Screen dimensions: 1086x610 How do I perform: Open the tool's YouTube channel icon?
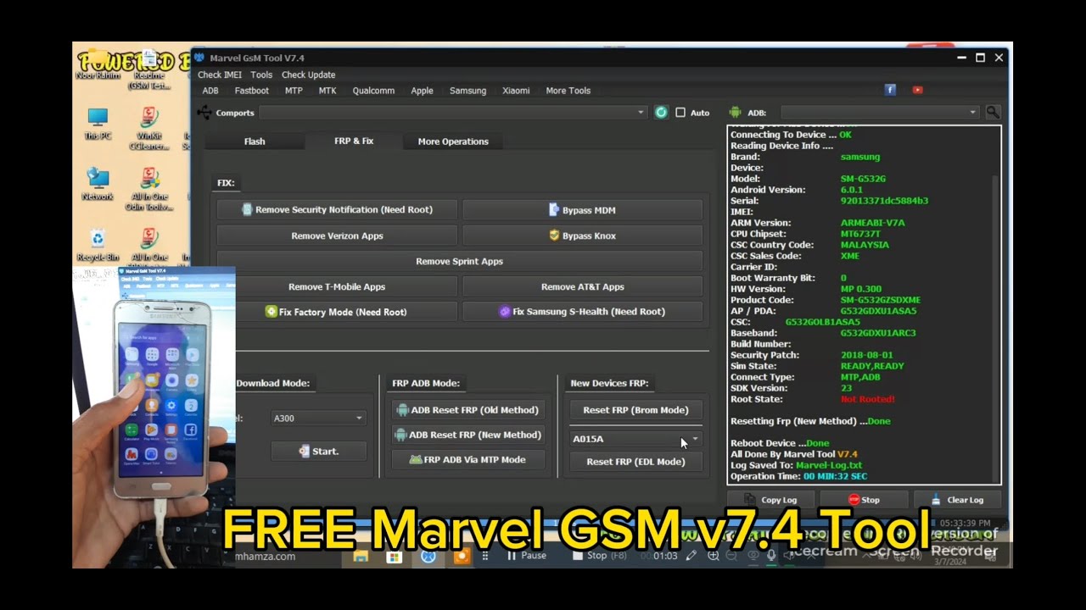[x=917, y=90]
